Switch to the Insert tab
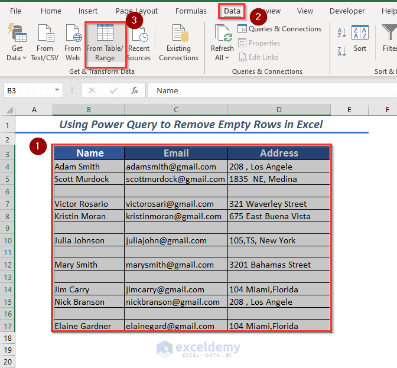The width and height of the screenshot is (397, 368). click(88, 11)
